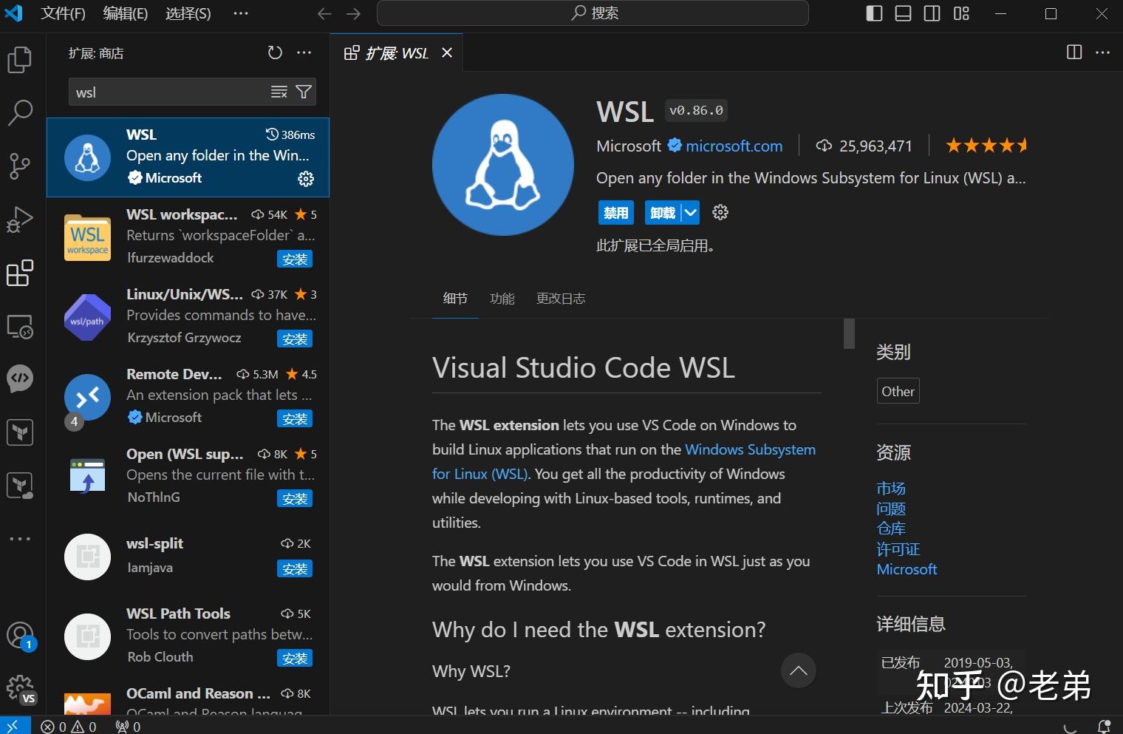Toggle the secondary sidebar visibility
1123x734 pixels.
932,13
